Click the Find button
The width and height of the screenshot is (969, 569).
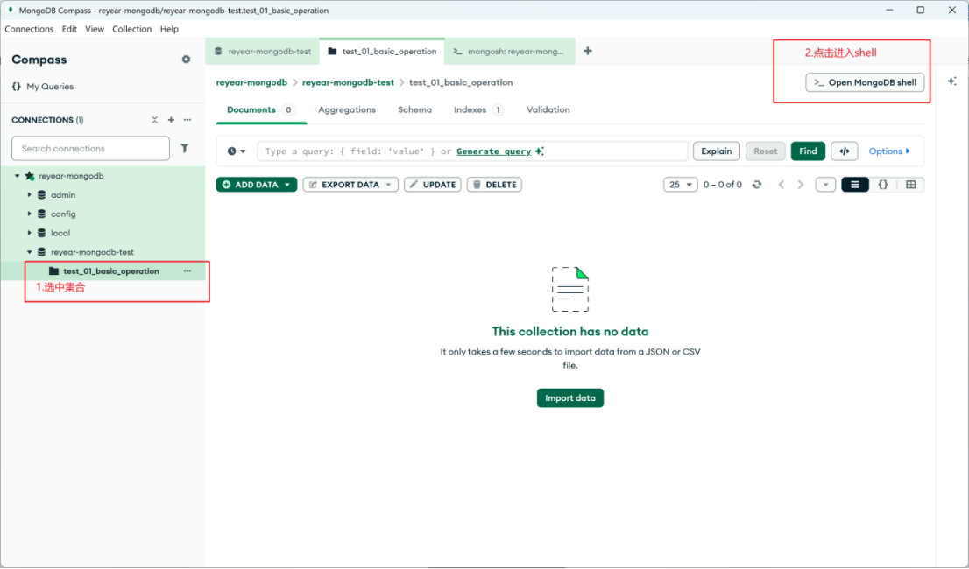808,151
